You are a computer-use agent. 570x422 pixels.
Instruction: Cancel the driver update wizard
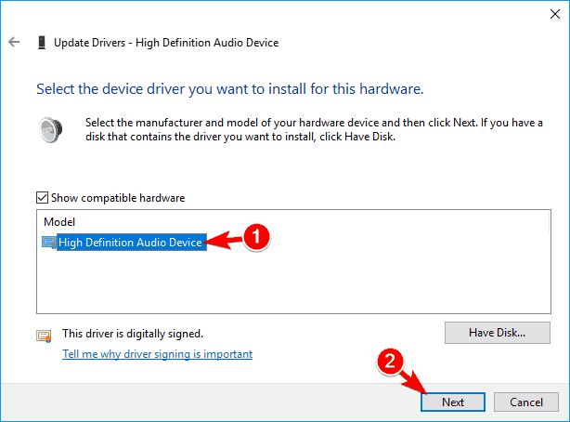(526, 402)
